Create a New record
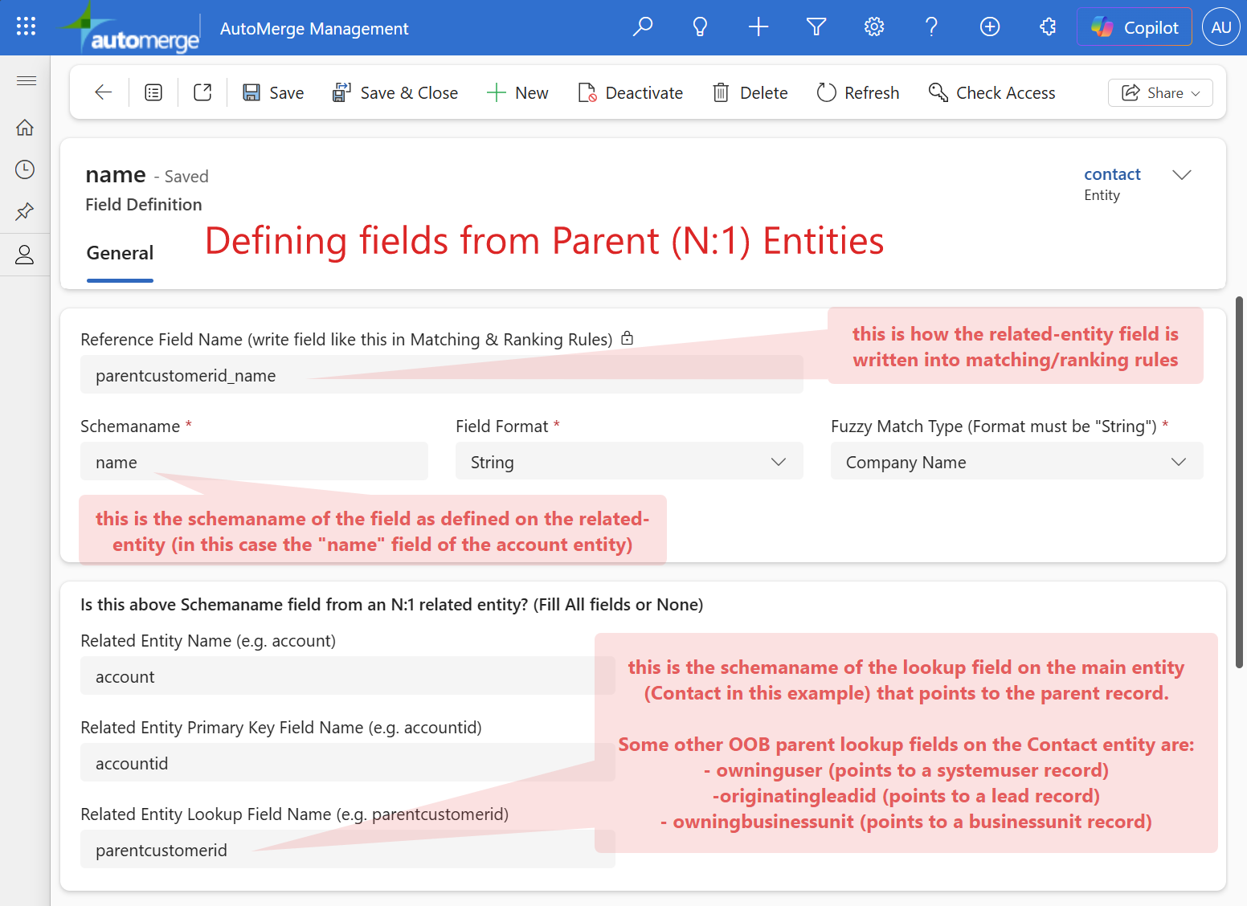The height and width of the screenshot is (906, 1247). (517, 92)
